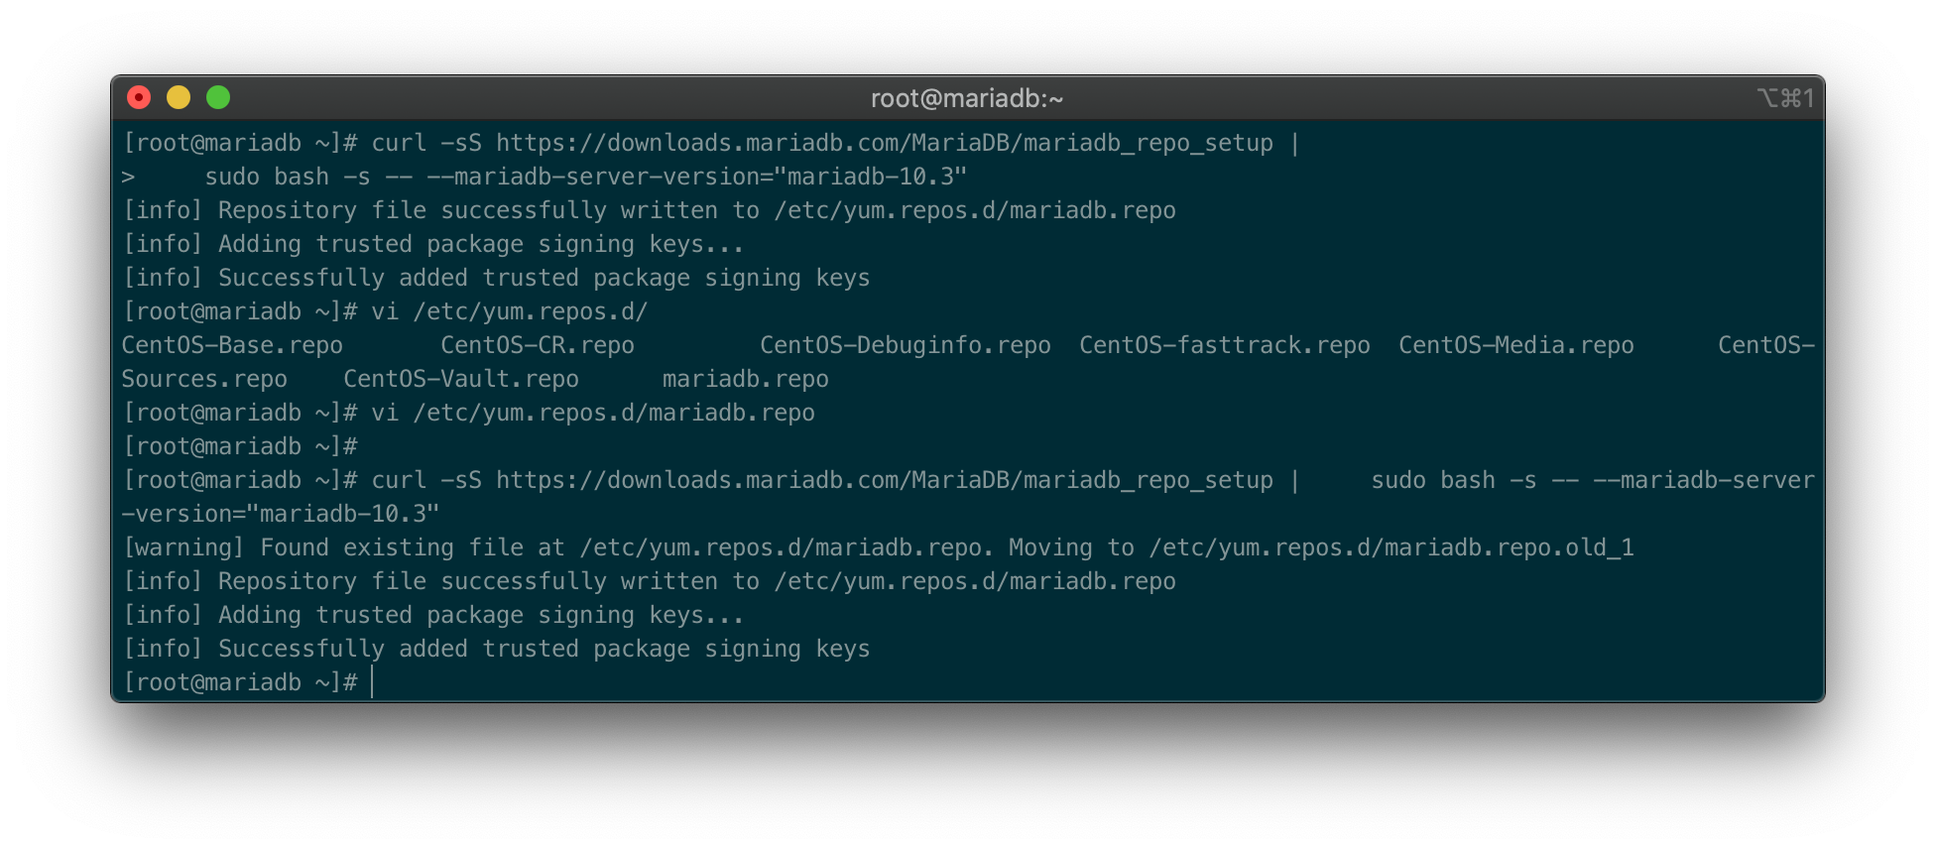Image resolution: width=1936 pixels, height=849 pixels.
Task: Click the CentOS-Vault.repo filename
Action: 461,379
